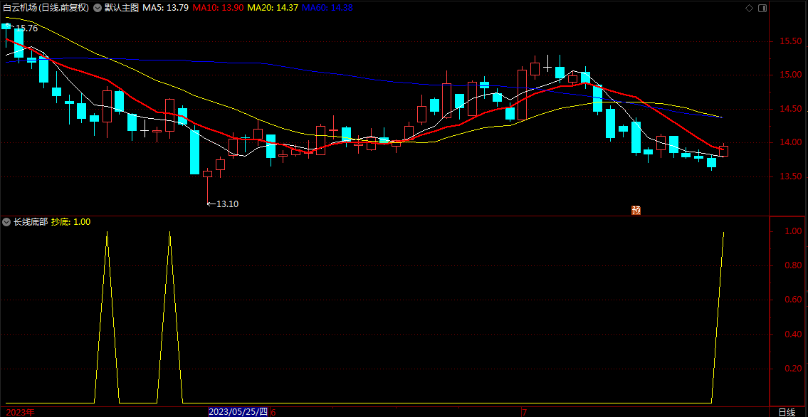Click the 长线底部 indicator name
808x417 pixels.
(31, 222)
